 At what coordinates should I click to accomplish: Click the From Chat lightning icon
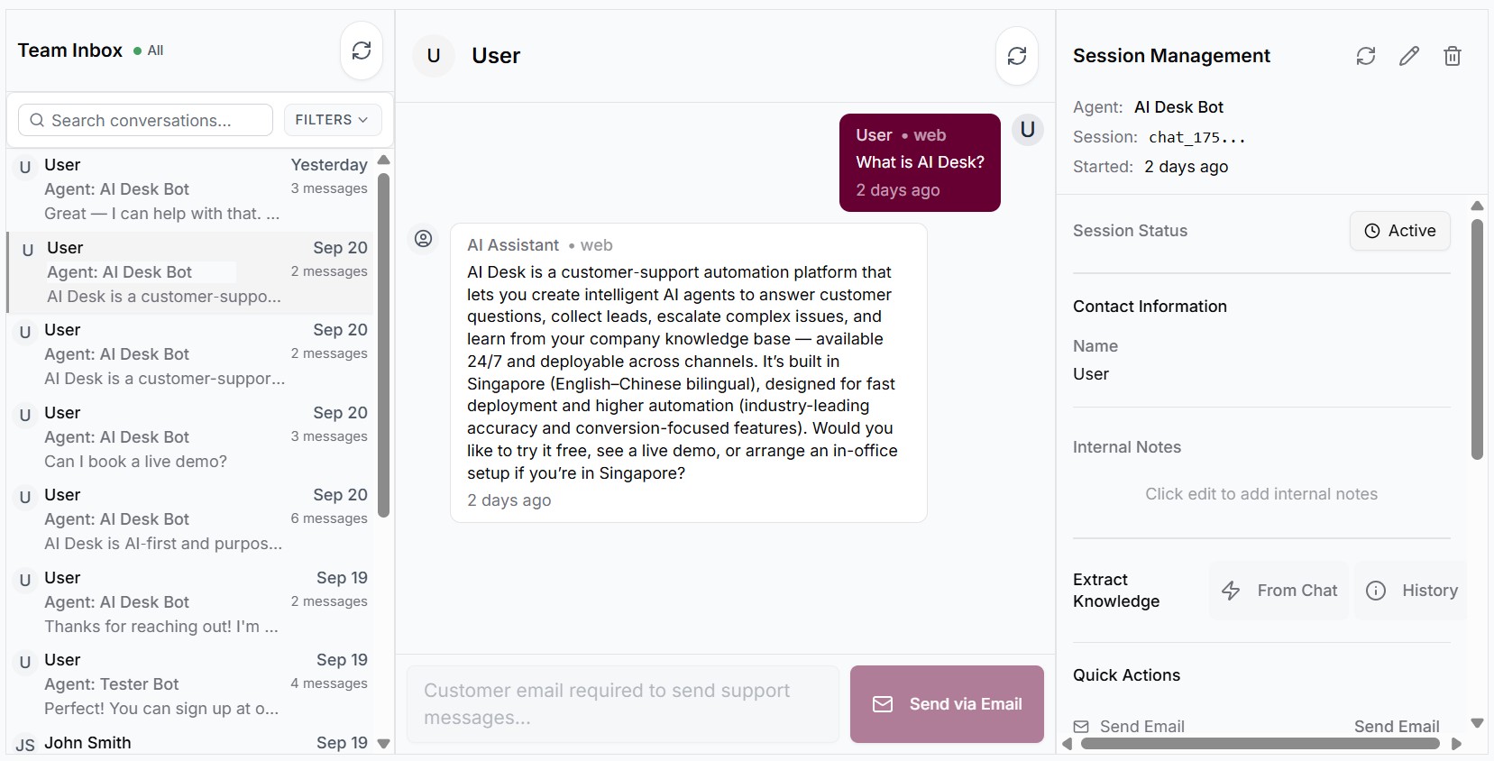click(x=1232, y=591)
